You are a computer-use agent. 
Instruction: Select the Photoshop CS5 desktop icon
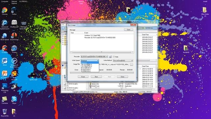point(5,88)
